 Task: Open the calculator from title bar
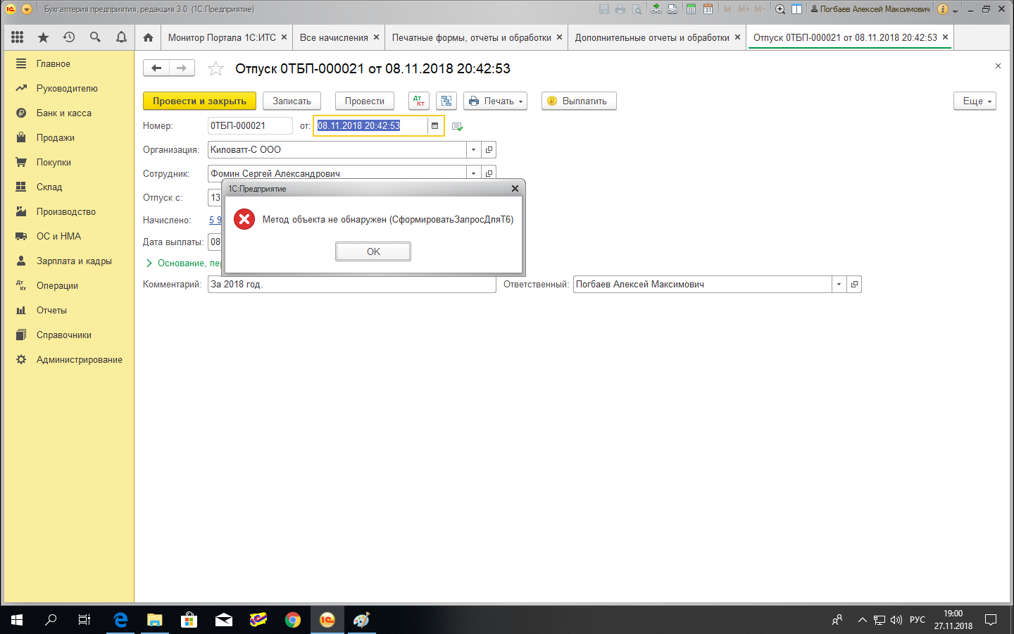pos(691,9)
